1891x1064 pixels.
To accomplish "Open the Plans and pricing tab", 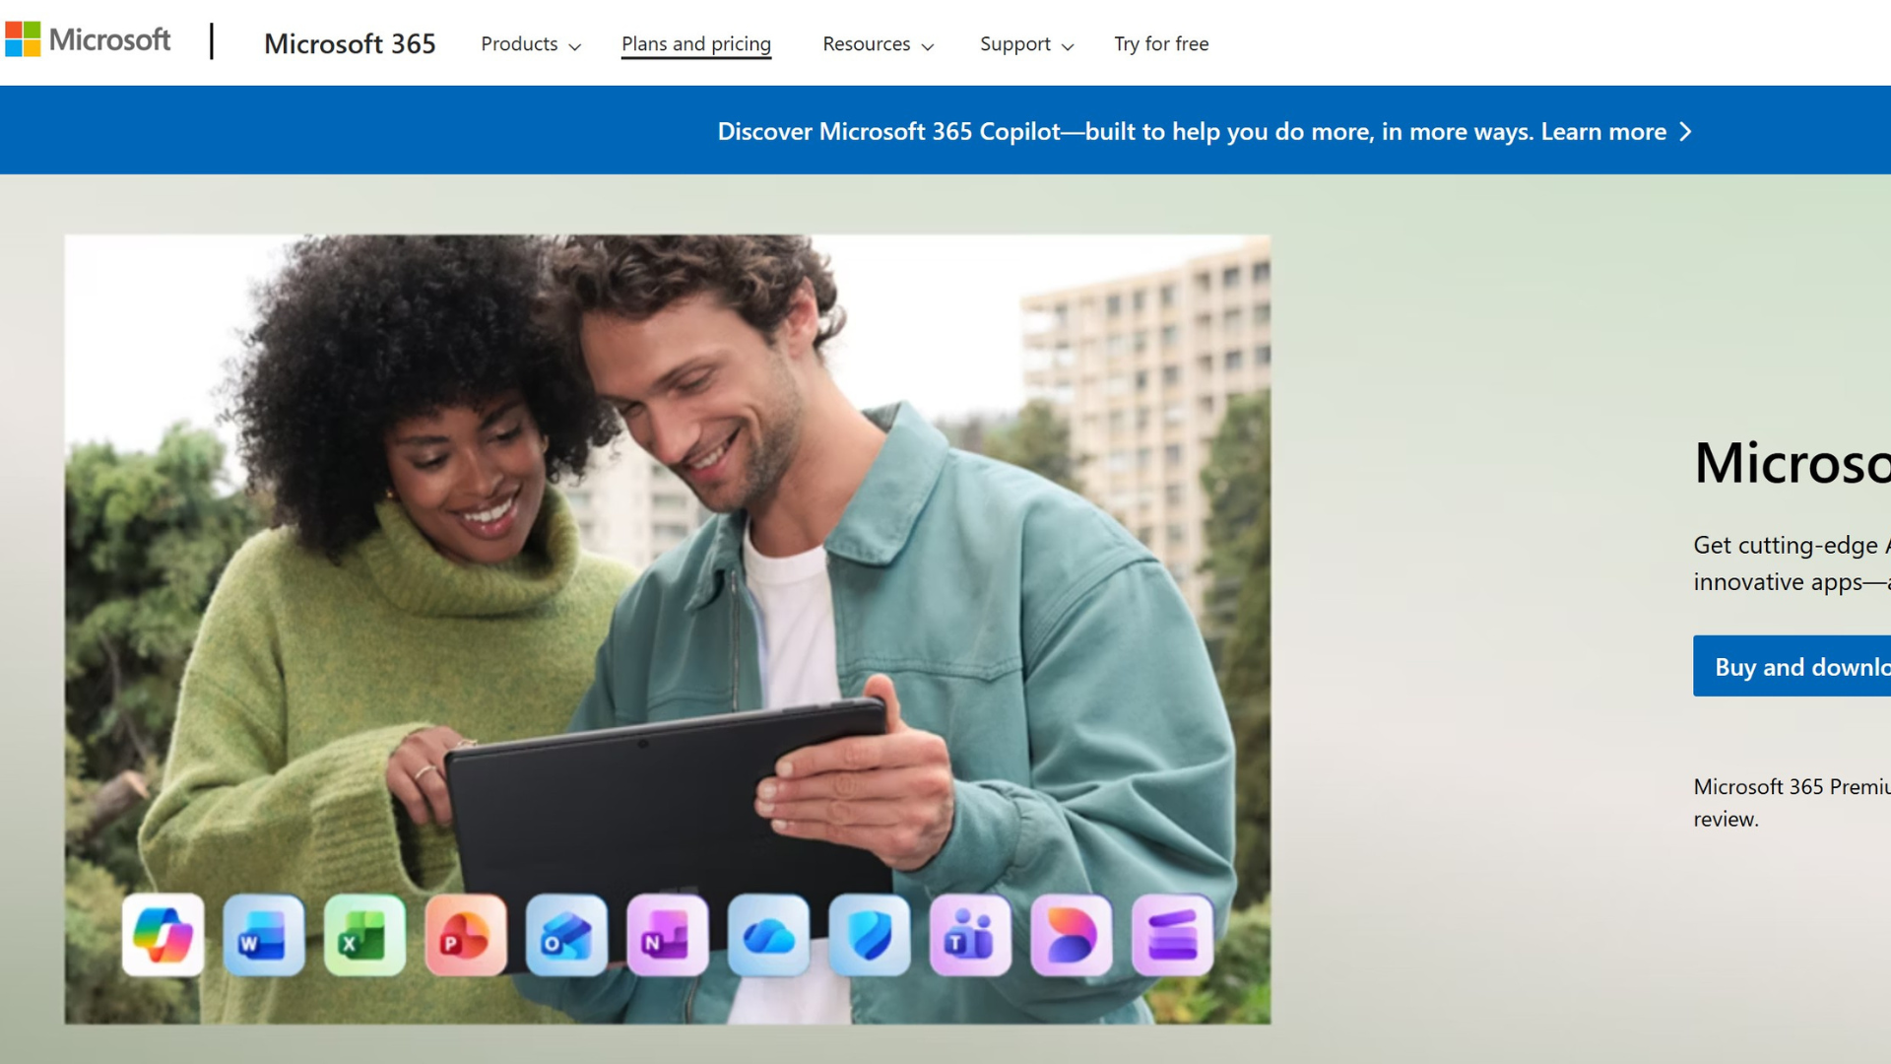I will [x=696, y=44].
